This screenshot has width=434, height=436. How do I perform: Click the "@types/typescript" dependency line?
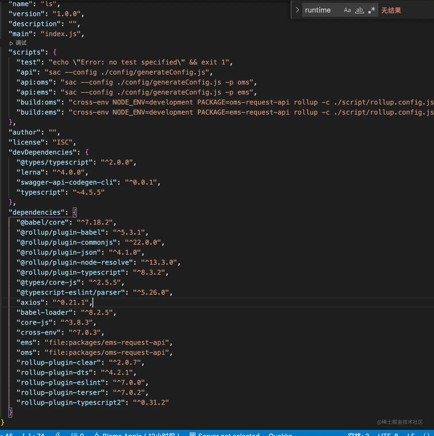pos(76,162)
